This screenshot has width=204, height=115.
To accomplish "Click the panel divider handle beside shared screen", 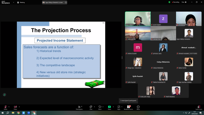I will tap(122, 57).
